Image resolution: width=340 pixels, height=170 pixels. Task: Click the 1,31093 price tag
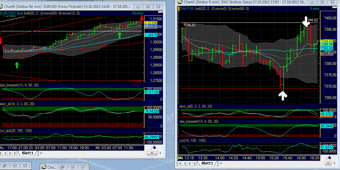(151, 26)
